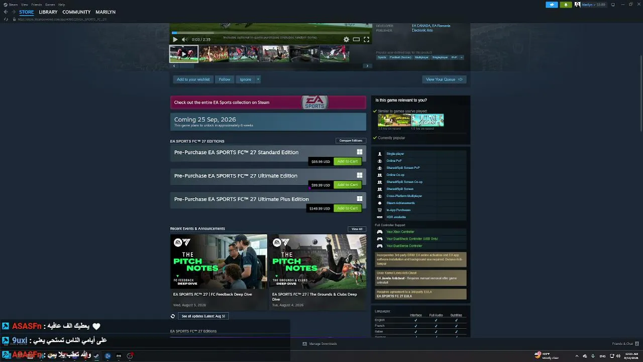Click the DualSense controller icon
643x362 pixels.
(380, 246)
